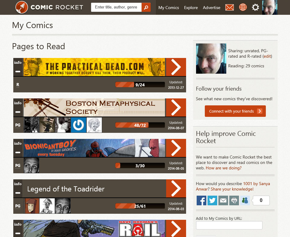Click the R rating on The Practical Dead
The width and height of the screenshot is (290, 237).
coord(18,85)
